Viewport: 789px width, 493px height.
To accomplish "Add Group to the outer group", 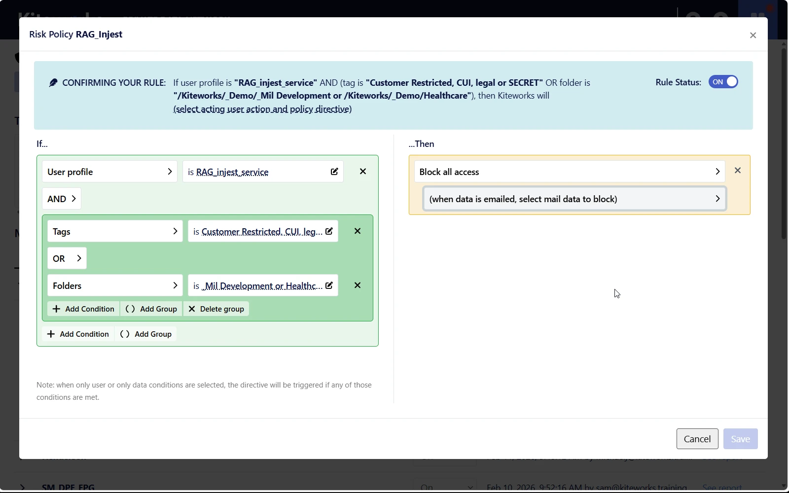I will [x=146, y=334].
